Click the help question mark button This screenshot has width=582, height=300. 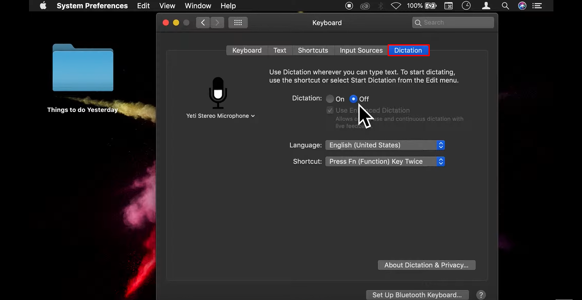(x=481, y=294)
